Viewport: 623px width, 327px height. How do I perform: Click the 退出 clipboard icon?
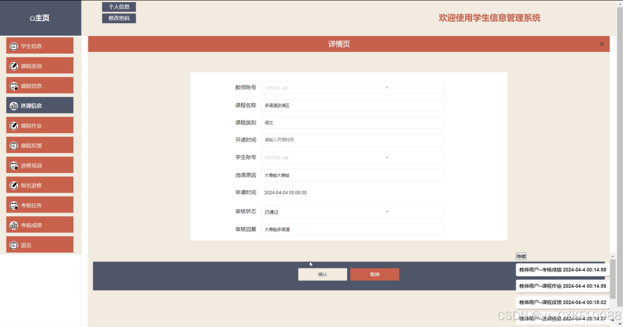pos(14,245)
